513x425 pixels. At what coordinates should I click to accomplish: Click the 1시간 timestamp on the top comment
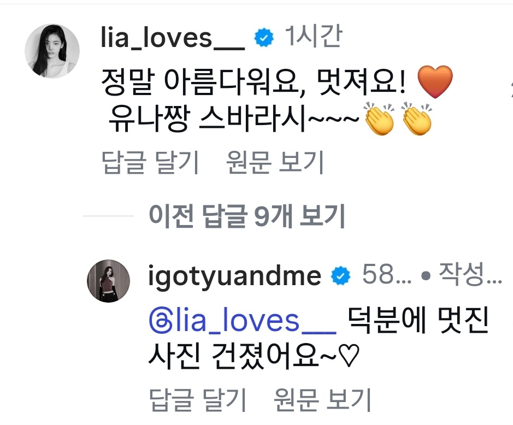pyautogui.click(x=312, y=38)
